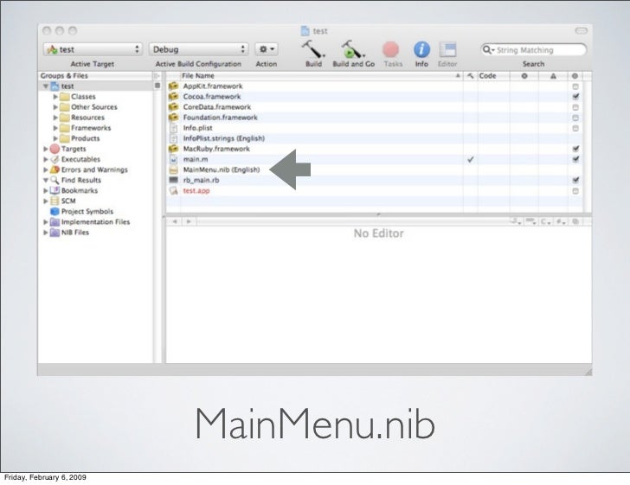Click the search magnifier dropdown icon
Viewport: 630px width, 485px height.
488,50
